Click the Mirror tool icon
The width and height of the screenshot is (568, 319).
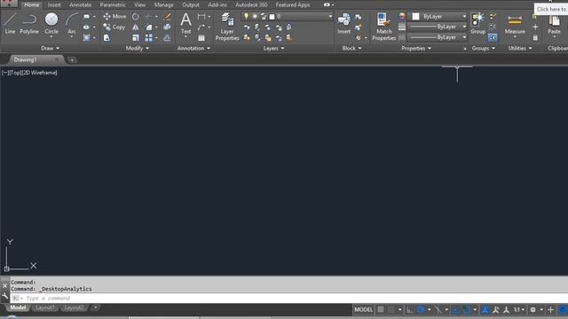point(136,27)
